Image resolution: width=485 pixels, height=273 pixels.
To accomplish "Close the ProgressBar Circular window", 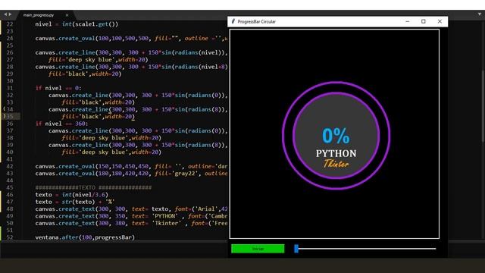I will tap(440, 21).
